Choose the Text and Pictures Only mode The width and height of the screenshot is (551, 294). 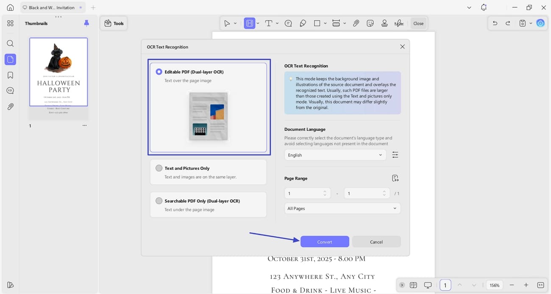tap(159, 168)
